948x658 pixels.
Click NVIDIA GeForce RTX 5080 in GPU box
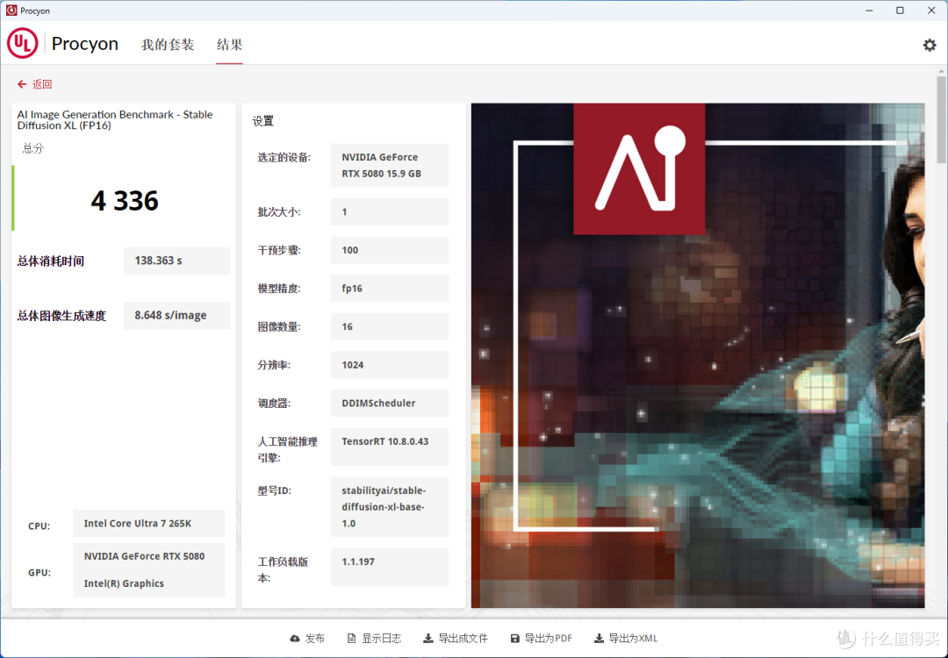pyautogui.click(x=145, y=556)
